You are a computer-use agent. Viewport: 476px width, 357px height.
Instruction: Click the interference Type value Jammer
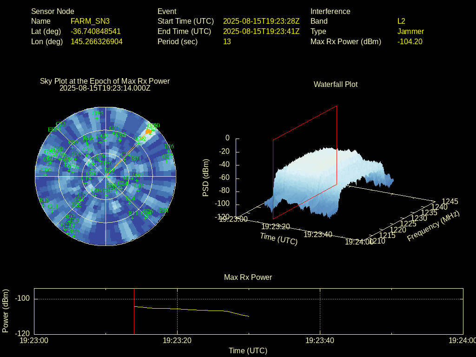410,31
